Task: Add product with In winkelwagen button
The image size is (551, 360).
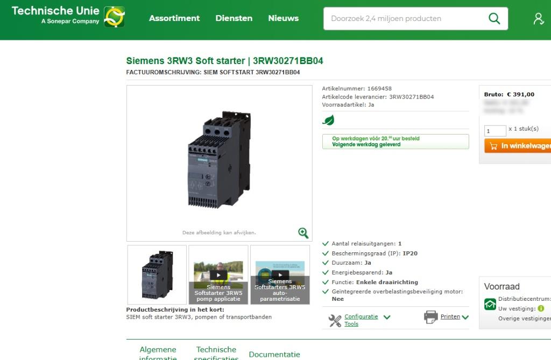Action: [518, 146]
